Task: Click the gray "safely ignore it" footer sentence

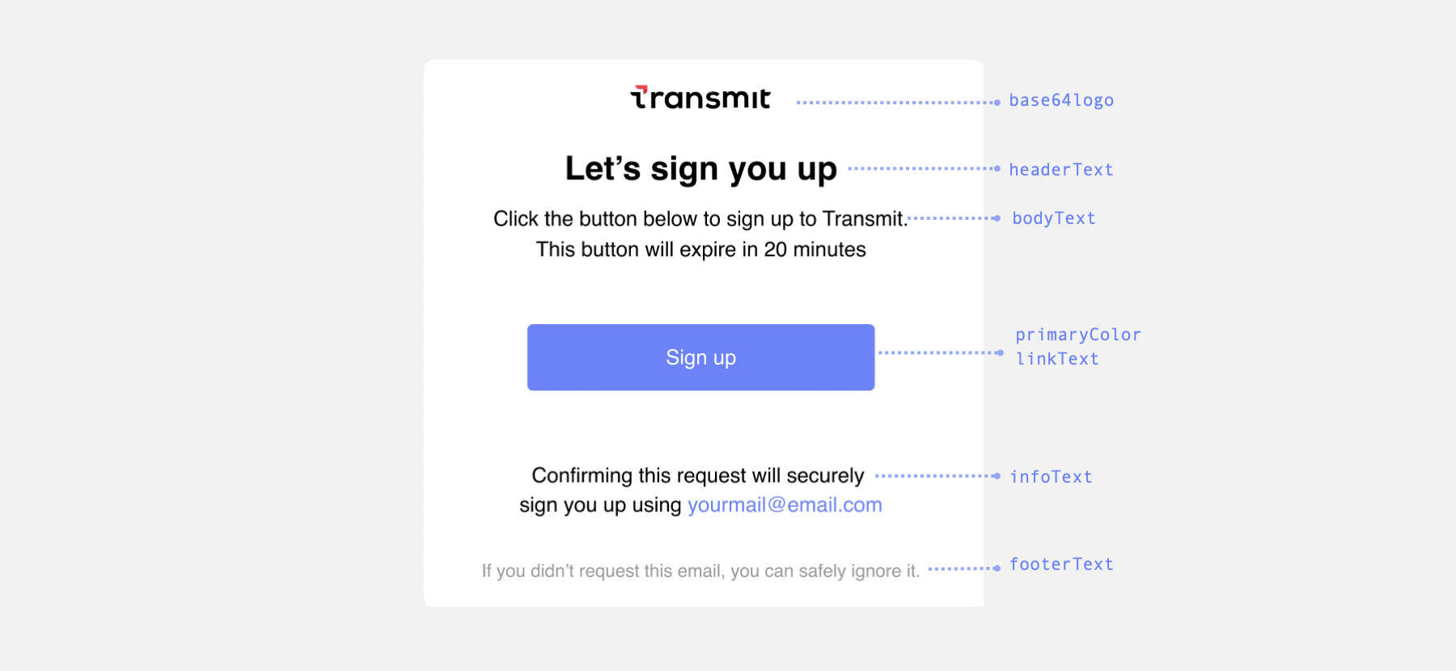Action: pyautogui.click(x=700, y=571)
